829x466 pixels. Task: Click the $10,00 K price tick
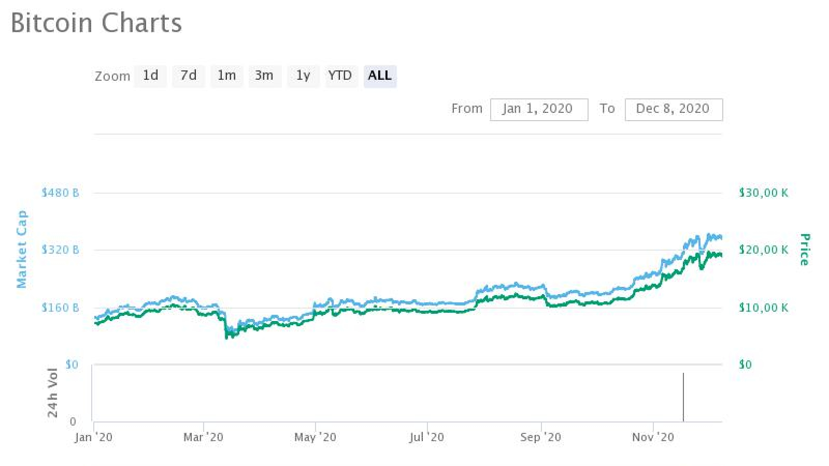764,308
